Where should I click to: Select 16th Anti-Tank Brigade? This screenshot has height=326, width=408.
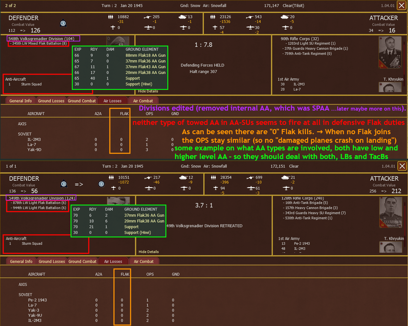(x=305, y=203)
